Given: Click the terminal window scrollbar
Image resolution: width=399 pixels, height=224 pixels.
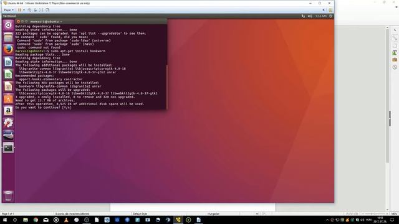Looking at the screenshot, I should 166,86.
